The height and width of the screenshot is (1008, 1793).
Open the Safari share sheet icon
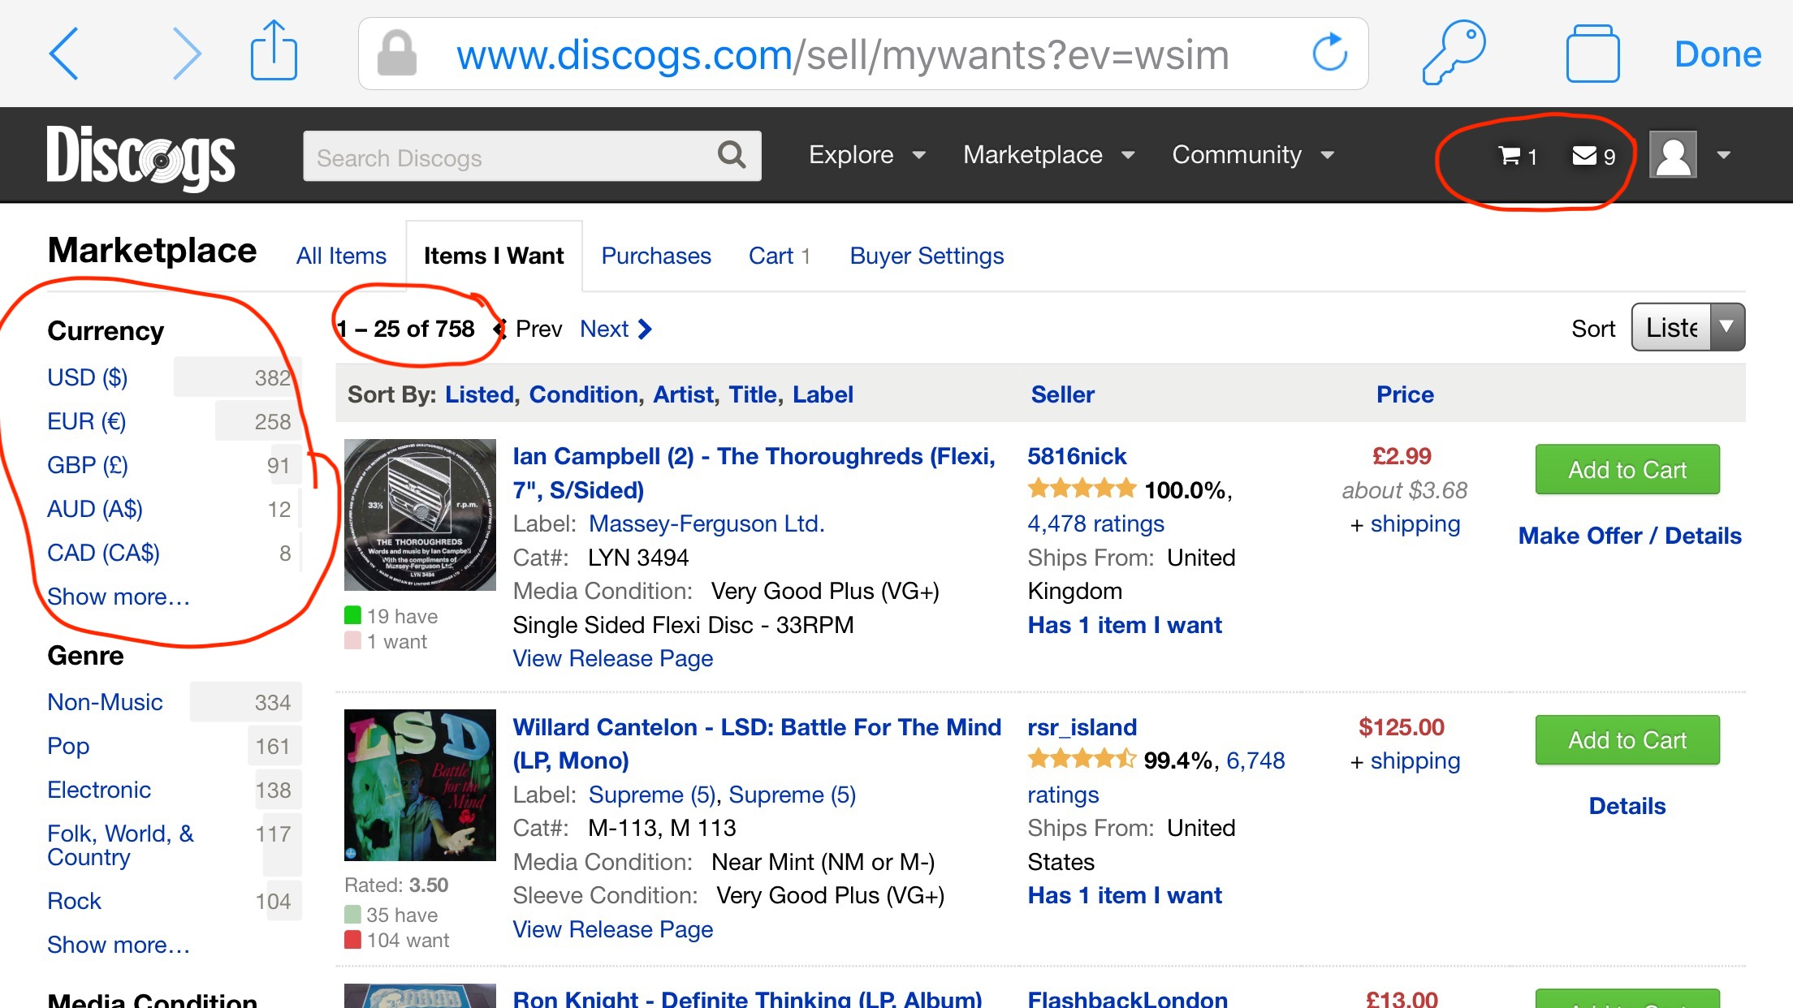(274, 50)
